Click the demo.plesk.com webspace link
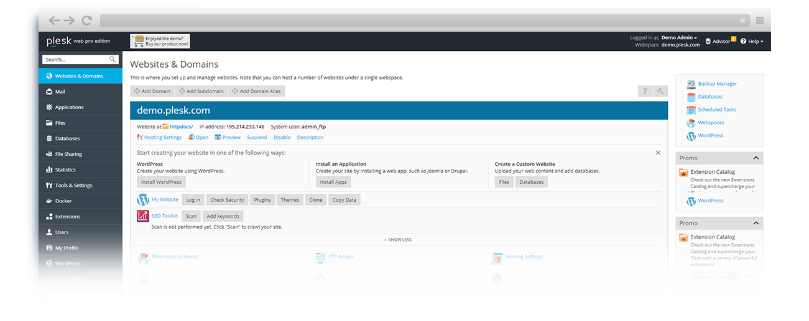Image resolution: width=809 pixels, height=321 pixels. (x=680, y=45)
